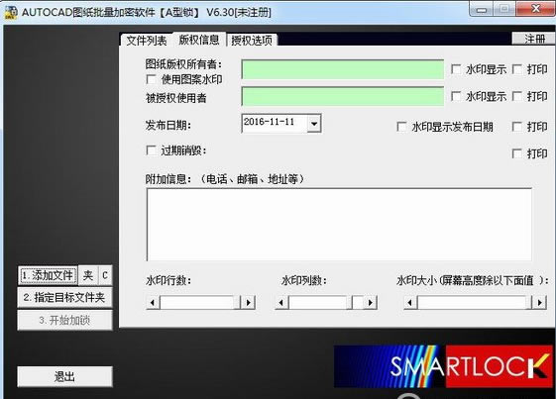The image size is (556, 399).
Task: Enable 水印显示发布日期 checkbox
Action: point(401,127)
